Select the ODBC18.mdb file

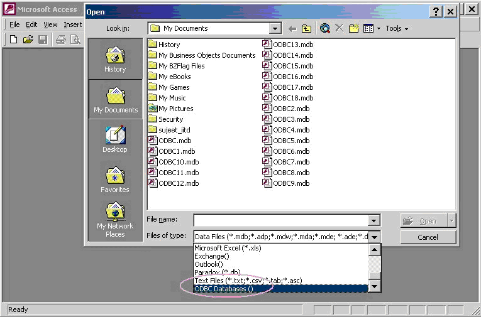coord(288,98)
